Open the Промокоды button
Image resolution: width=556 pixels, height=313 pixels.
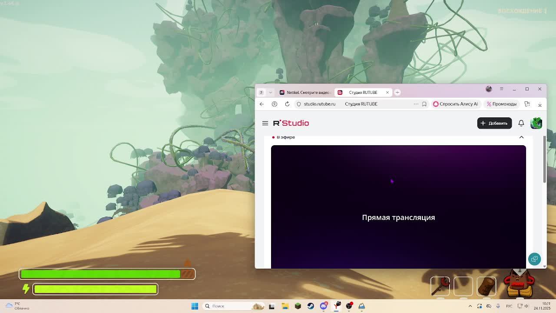pyautogui.click(x=502, y=104)
